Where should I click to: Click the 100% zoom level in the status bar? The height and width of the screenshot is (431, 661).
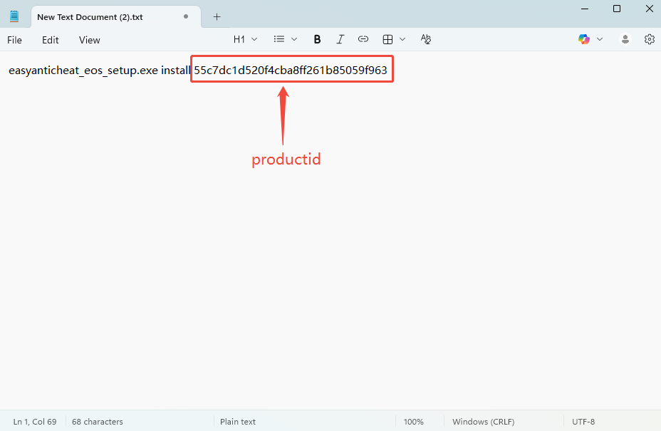pyautogui.click(x=413, y=422)
